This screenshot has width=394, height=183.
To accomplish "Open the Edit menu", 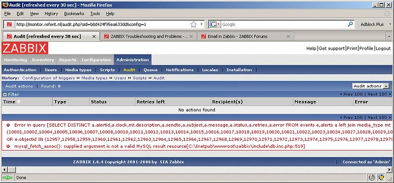I will (x=20, y=14).
